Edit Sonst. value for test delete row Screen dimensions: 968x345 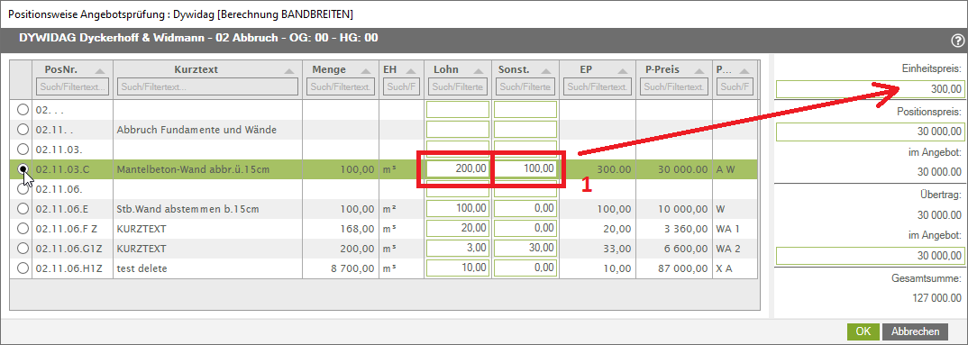pos(525,268)
